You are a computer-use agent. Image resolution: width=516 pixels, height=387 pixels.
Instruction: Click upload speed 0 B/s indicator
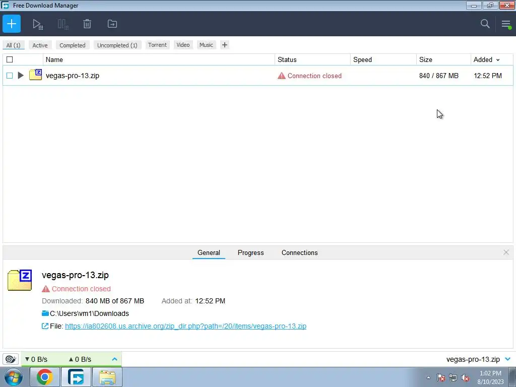(80, 359)
